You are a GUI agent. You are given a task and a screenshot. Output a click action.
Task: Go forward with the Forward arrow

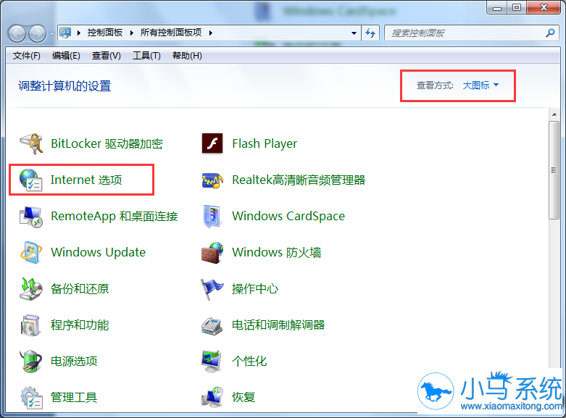pyautogui.click(x=37, y=33)
